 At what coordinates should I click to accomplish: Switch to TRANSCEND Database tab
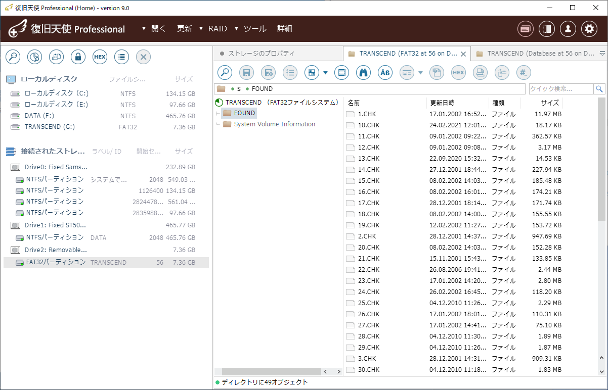click(534, 53)
